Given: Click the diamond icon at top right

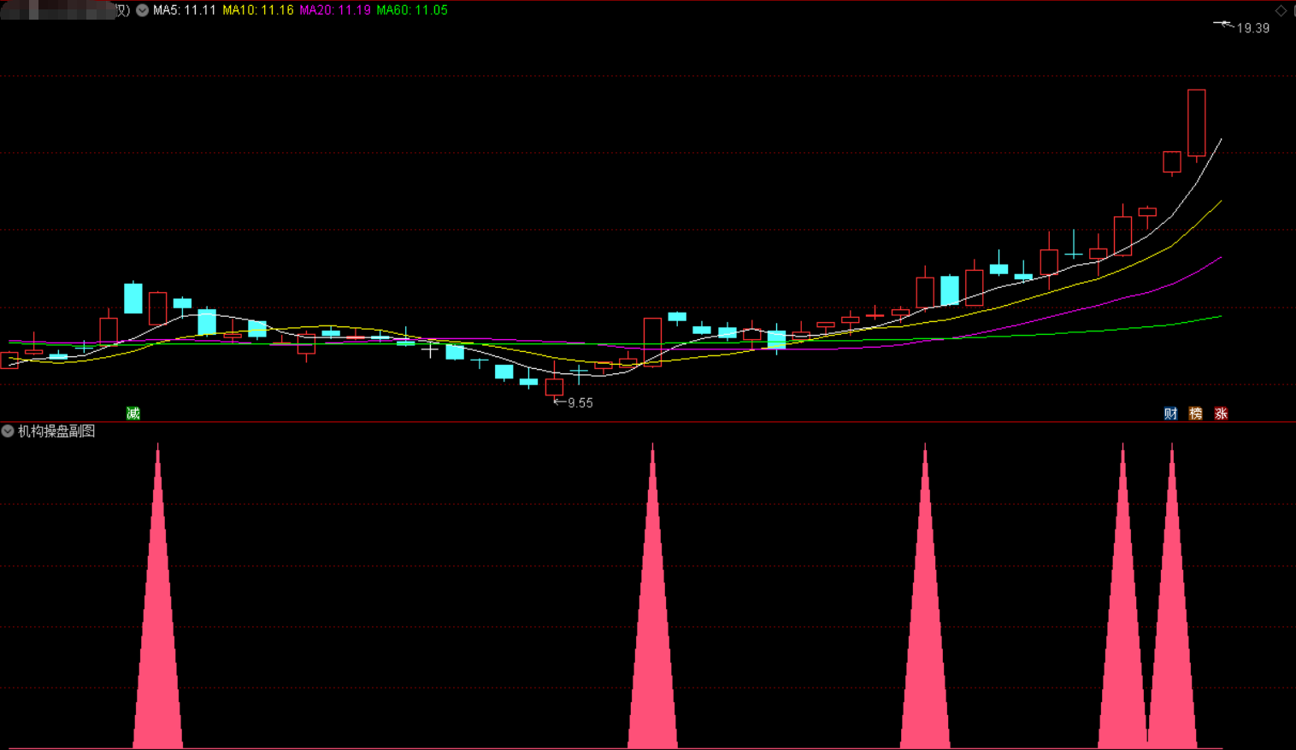Looking at the screenshot, I should coord(1281,10).
